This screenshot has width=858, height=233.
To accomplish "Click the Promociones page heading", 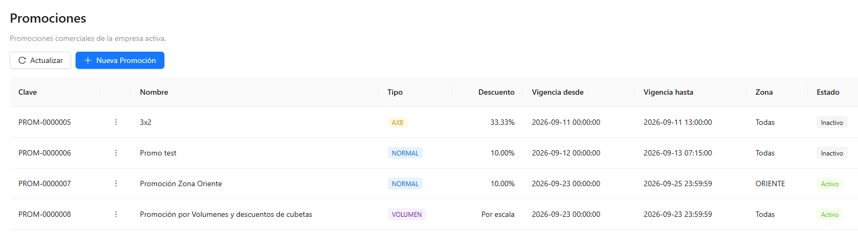I will 48,18.
